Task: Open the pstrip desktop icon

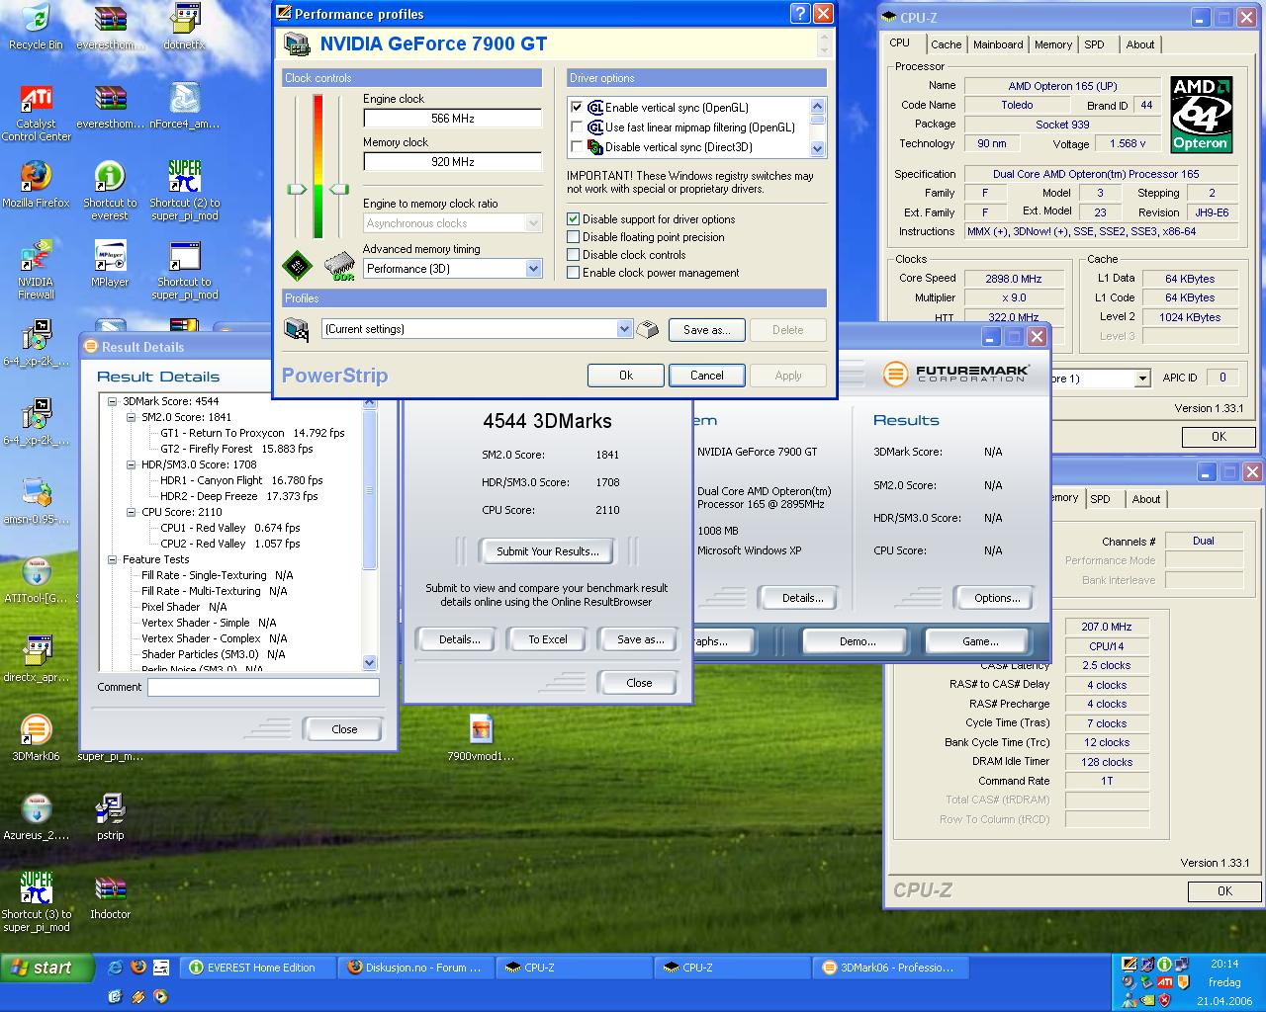Action: [110, 816]
